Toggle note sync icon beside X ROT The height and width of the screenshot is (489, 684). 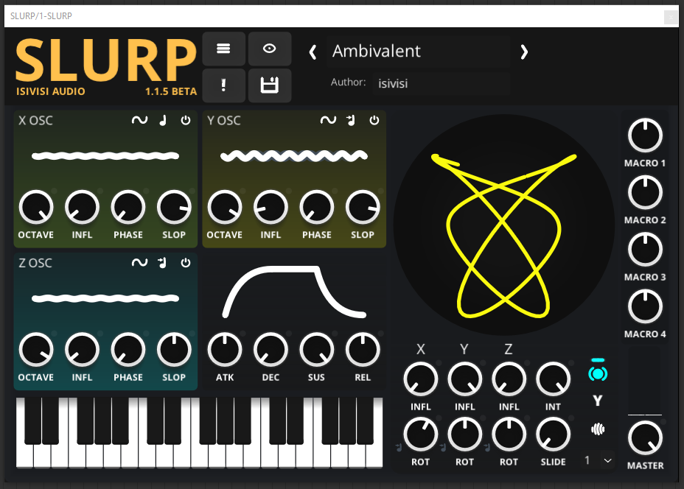point(399,447)
